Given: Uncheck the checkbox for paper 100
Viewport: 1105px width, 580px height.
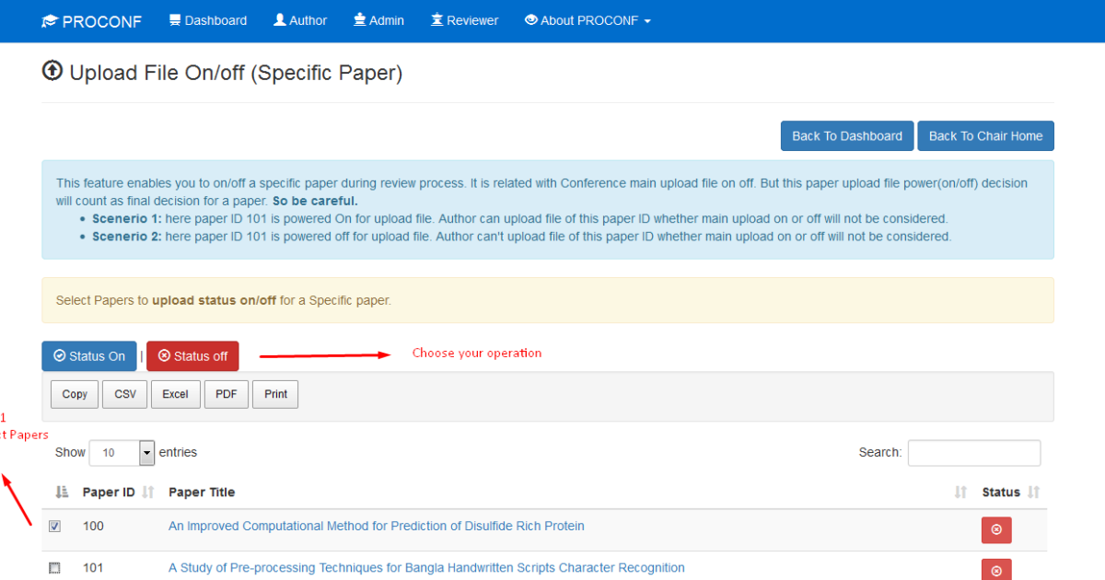Looking at the screenshot, I should point(55,527).
